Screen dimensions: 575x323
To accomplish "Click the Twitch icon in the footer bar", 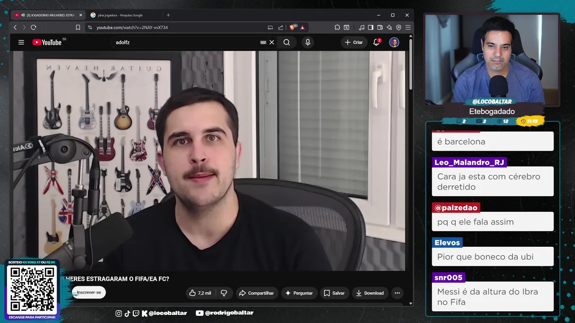I will [136, 313].
